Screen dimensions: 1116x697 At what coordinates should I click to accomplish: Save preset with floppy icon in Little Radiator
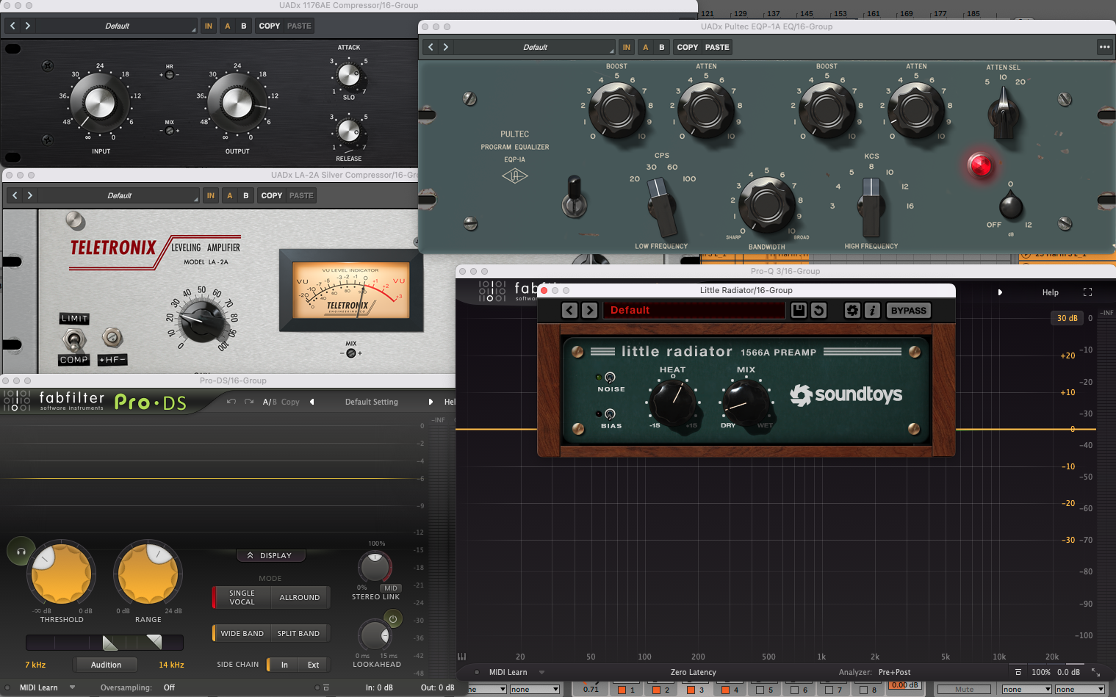799,311
